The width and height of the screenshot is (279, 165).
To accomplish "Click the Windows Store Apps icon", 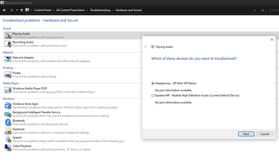I will coord(8,105).
